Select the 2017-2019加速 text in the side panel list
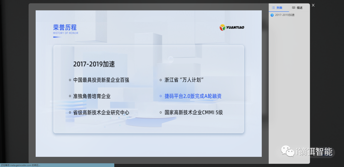Viewport: 344px width, 167px height. [285, 15]
